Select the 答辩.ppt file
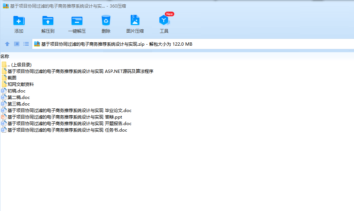 click(x=65, y=117)
